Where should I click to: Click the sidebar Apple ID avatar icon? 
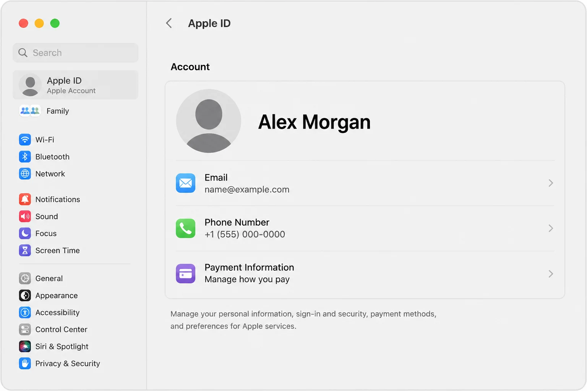(x=30, y=85)
